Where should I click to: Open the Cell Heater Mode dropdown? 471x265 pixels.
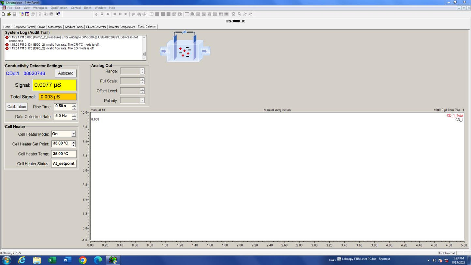[74, 134]
